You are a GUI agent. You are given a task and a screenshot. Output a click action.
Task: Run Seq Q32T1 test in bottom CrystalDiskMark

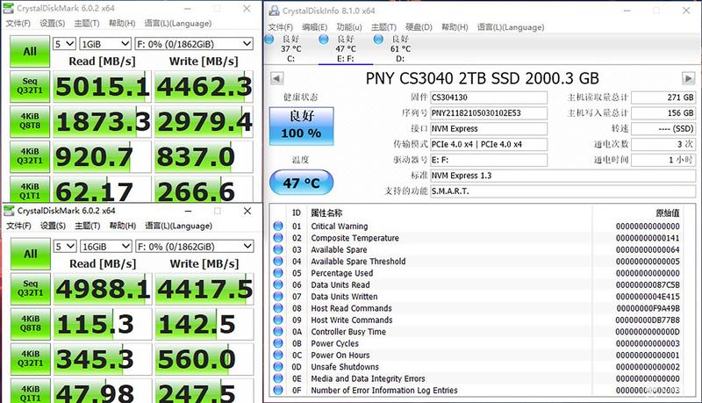(31, 289)
